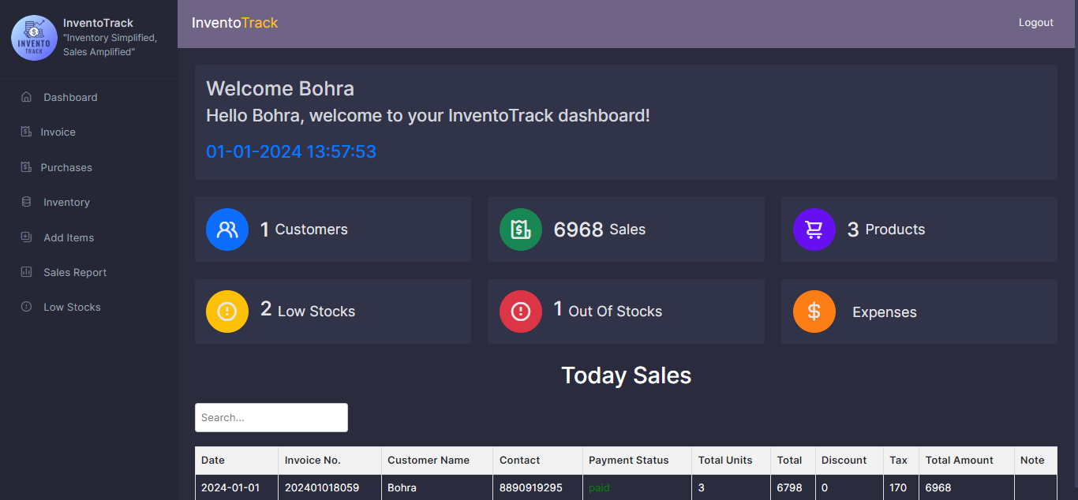Open the Sales Report menu item
Viewport: 1078px width, 500px height.
point(75,272)
